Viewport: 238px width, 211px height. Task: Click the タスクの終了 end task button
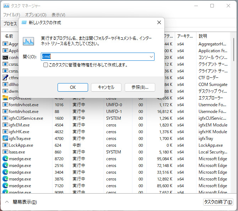click(x=218, y=202)
